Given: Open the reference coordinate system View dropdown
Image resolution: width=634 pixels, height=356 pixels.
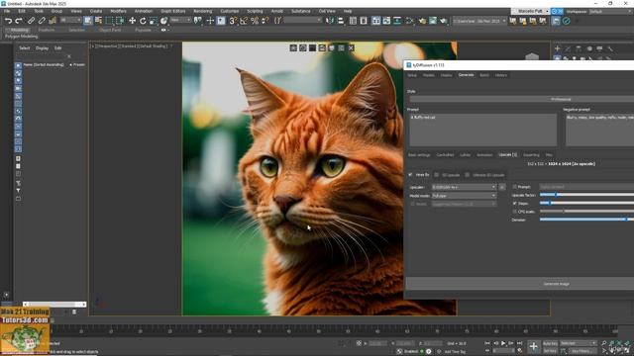Looking at the screenshot, I should pyautogui.click(x=180, y=20).
